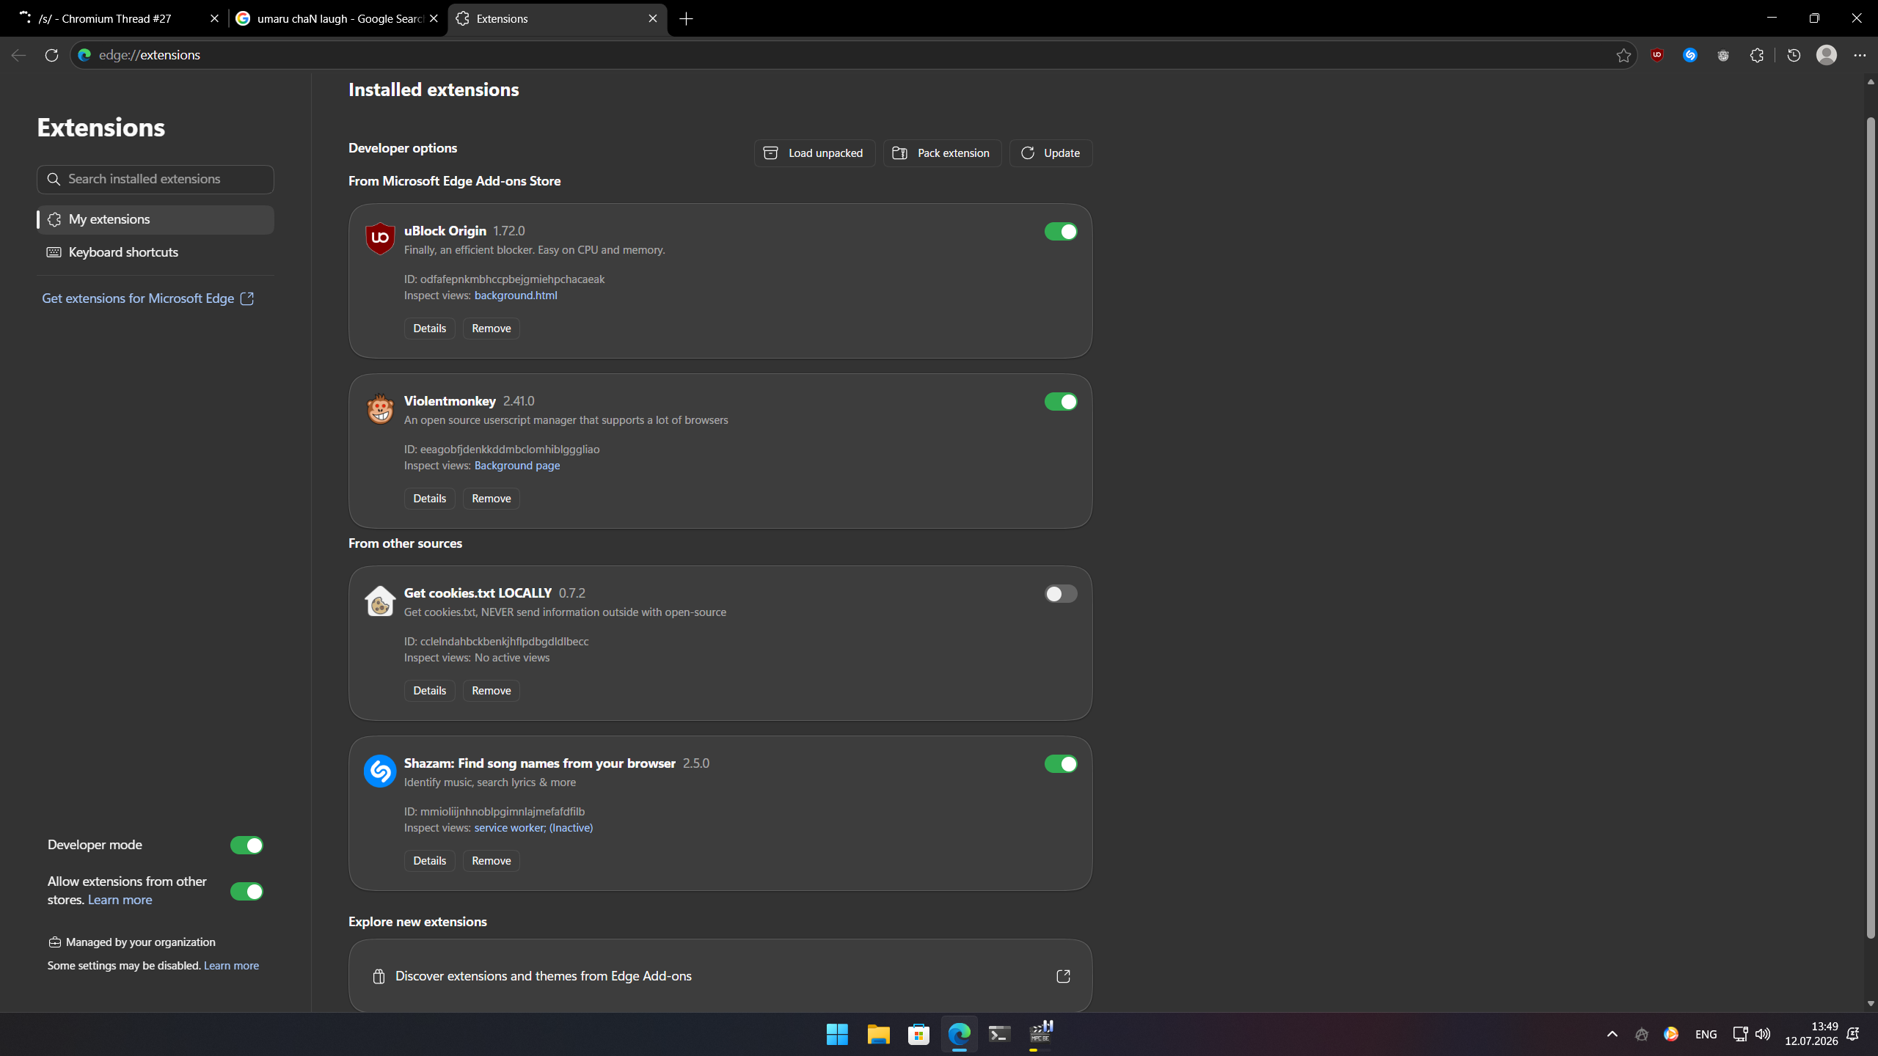Open Details for Get cookies.txt LOCALLY
Screen dimensions: 1878x1056
[429, 691]
